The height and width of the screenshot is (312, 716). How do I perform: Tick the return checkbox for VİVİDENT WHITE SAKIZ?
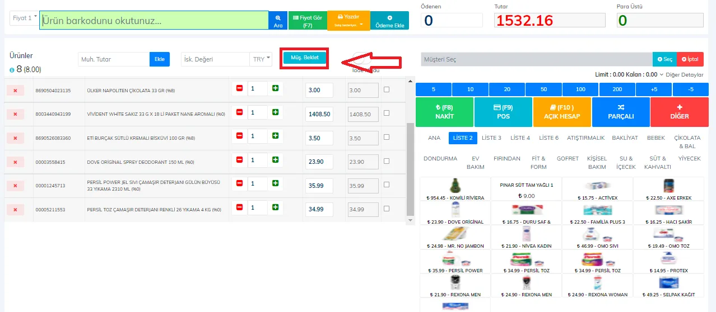tap(387, 113)
